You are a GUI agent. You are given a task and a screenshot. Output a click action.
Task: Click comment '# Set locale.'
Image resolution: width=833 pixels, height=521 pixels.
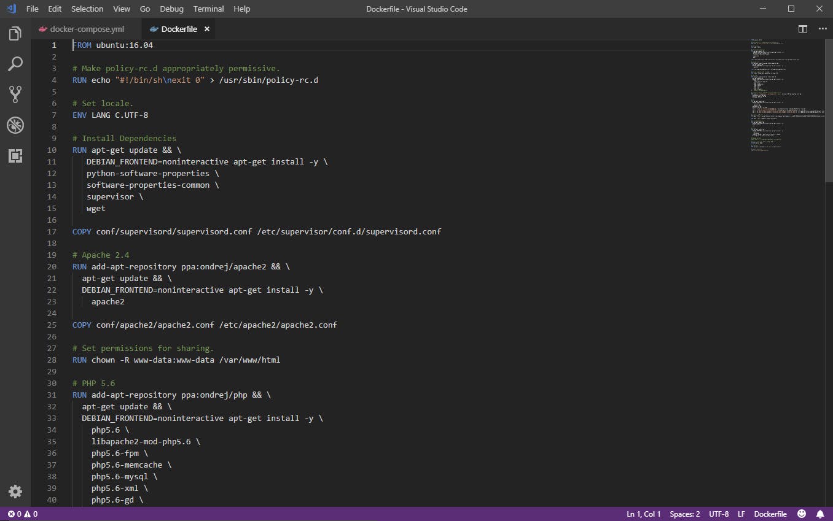(103, 103)
